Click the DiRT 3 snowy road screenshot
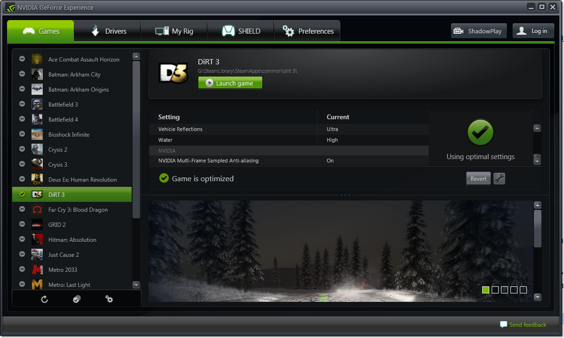Screen dimensions: 564x338 click(x=341, y=251)
